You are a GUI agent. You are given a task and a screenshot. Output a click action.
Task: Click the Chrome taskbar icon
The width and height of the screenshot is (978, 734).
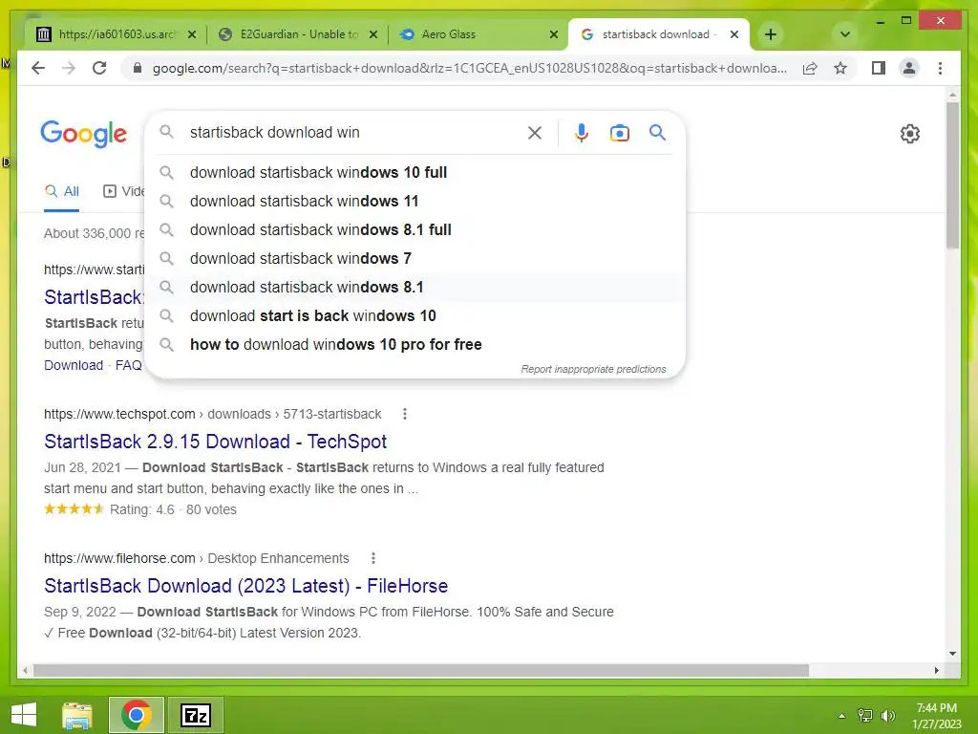point(136,715)
